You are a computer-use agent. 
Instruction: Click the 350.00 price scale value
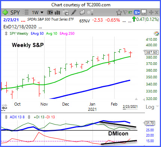click(x=151, y=77)
